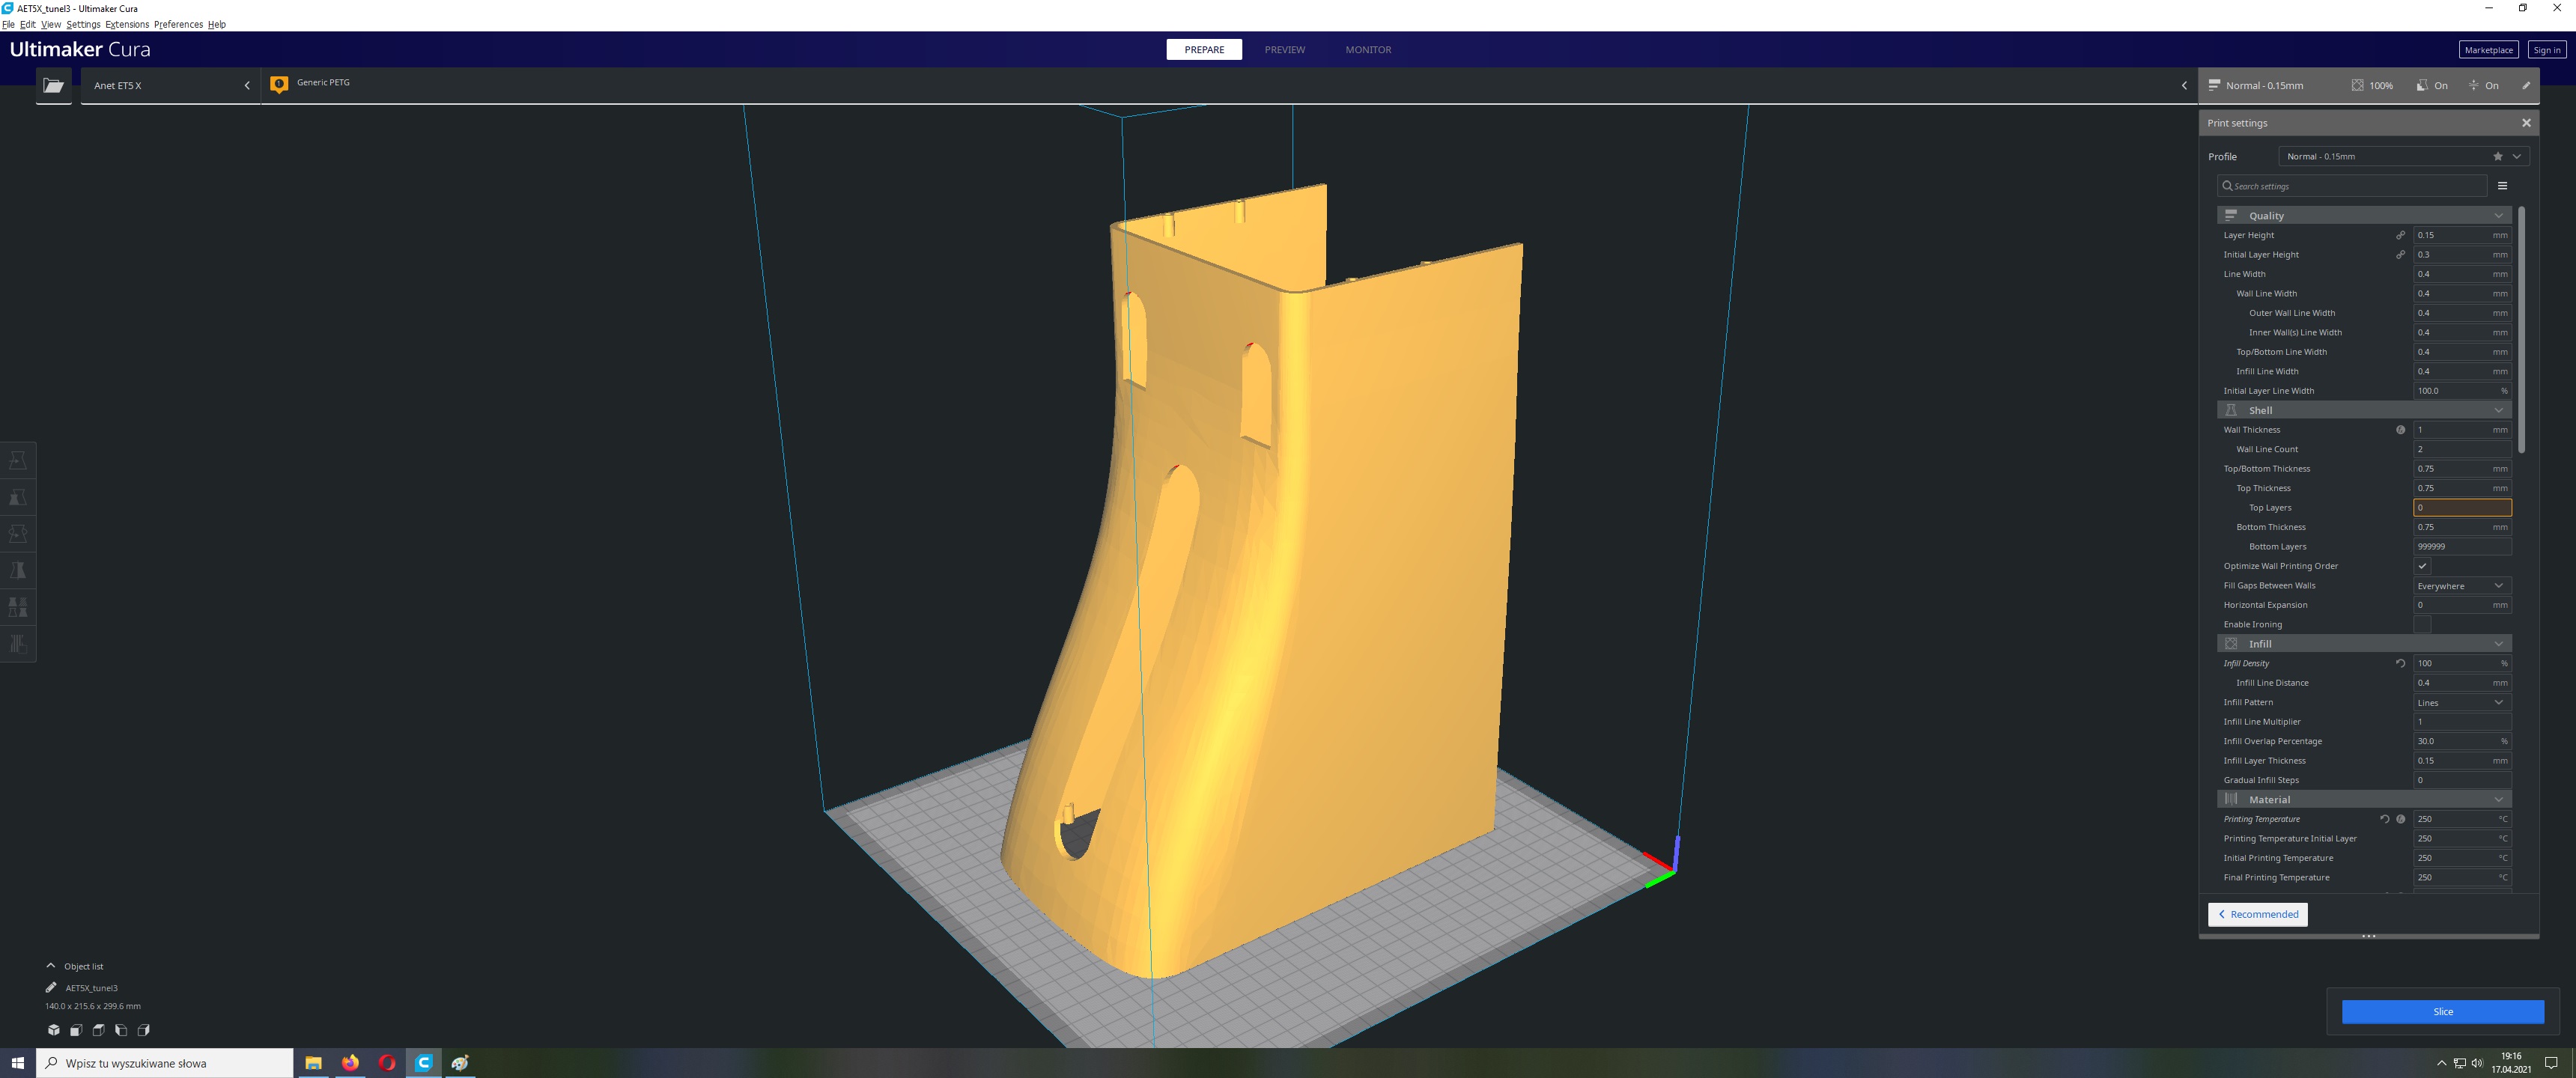Open the Edit menu

tap(28, 24)
